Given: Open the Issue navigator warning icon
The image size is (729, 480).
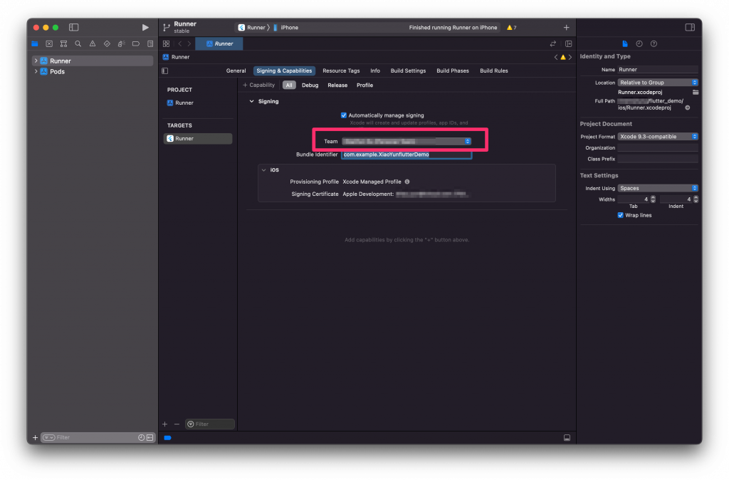Looking at the screenshot, I should (93, 43).
